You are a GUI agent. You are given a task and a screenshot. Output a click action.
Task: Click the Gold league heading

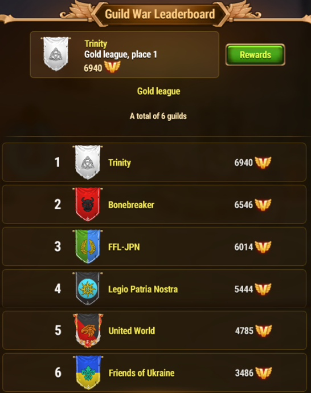(x=158, y=91)
